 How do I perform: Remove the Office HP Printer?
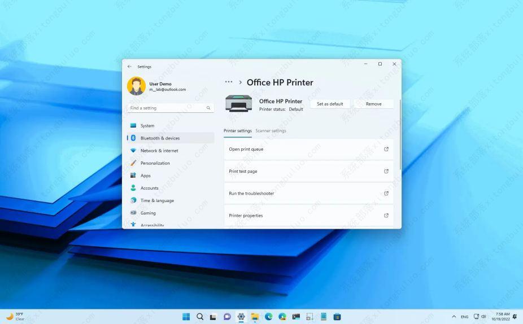click(x=373, y=104)
